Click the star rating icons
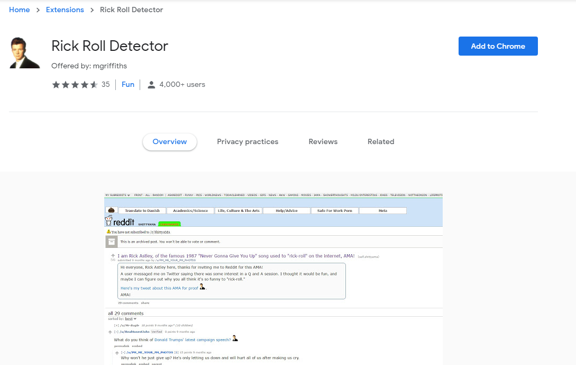 click(75, 85)
